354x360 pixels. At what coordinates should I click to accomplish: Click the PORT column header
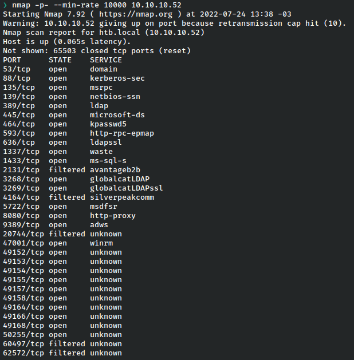[x=12, y=60]
